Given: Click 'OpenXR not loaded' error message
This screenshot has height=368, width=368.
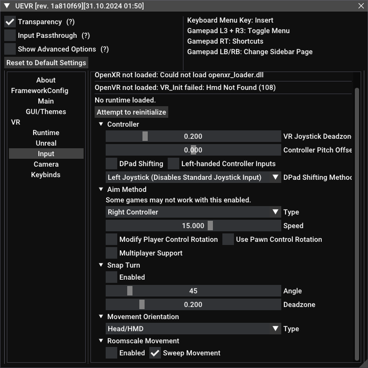Looking at the screenshot, I should coord(179,75).
